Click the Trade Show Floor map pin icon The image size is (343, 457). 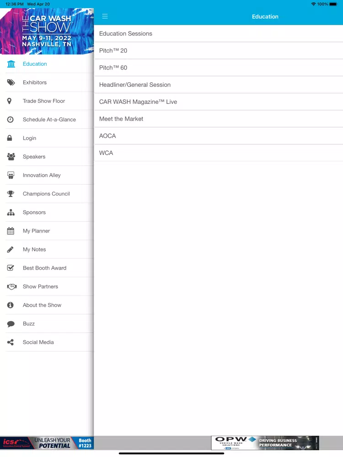pyautogui.click(x=9, y=101)
